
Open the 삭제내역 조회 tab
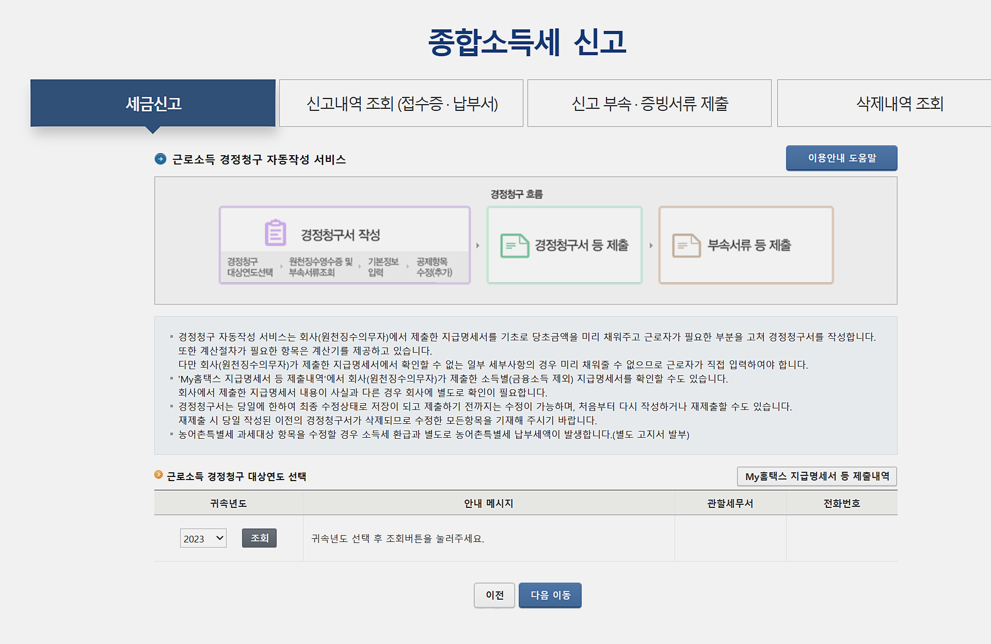point(899,104)
